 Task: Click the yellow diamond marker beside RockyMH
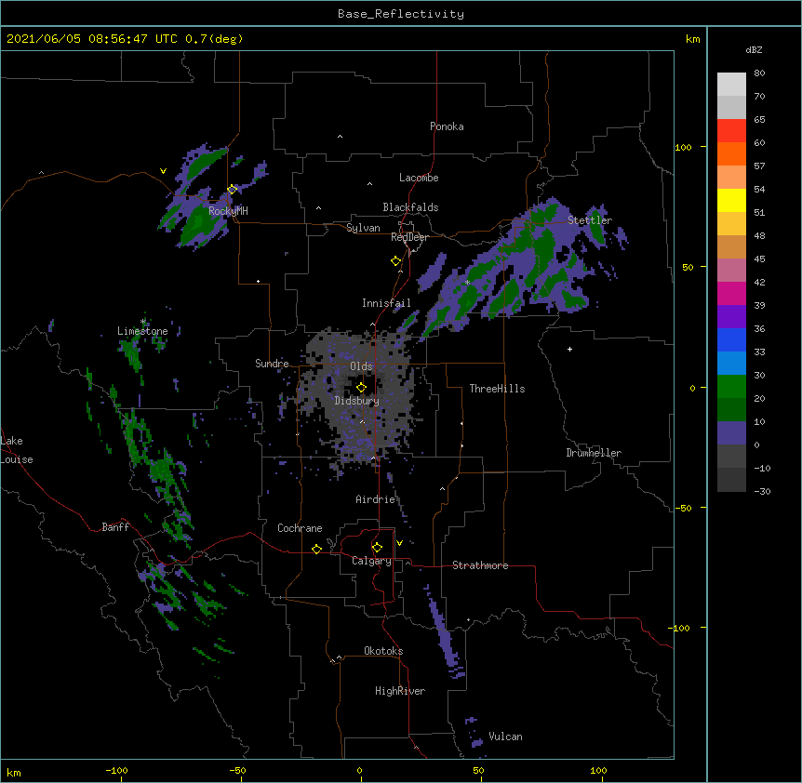(232, 190)
